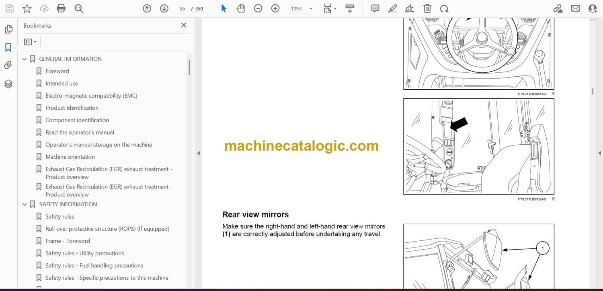The height and width of the screenshot is (291, 603).
Task: Open the zoom level 109% dropdown
Action: tap(310, 8)
